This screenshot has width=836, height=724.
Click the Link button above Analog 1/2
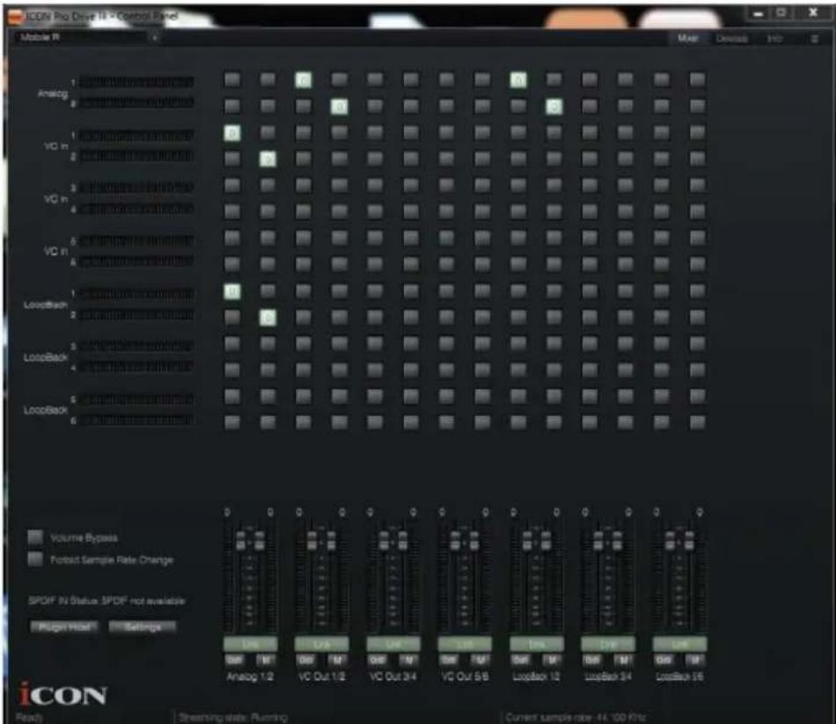(x=250, y=644)
